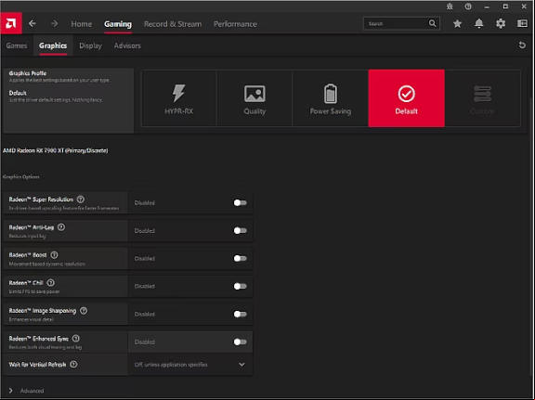Open favorites star icon
The height and width of the screenshot is (400, 535).
point(457,23)
